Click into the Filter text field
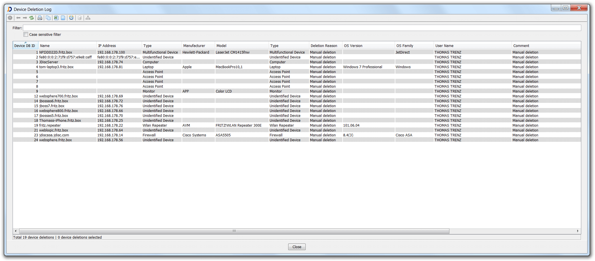The height and width of the screenshot is (261, 595). tap(302, 28)
